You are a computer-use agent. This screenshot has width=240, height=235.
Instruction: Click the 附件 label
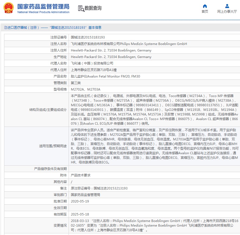[63, 175]
